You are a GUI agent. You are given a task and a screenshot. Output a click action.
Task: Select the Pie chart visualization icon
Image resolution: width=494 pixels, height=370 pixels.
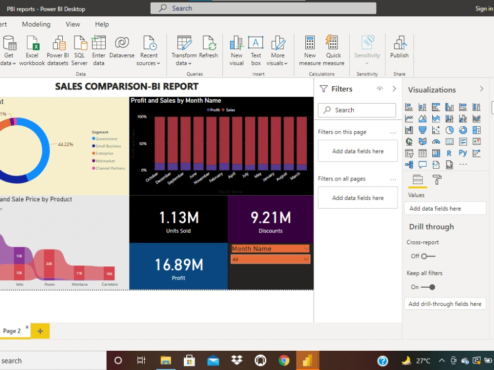coord(450,130)
